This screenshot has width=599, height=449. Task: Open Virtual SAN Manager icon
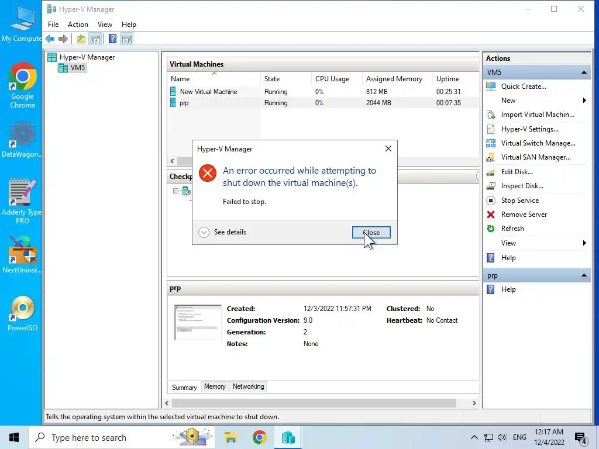[x=491, y=157]
